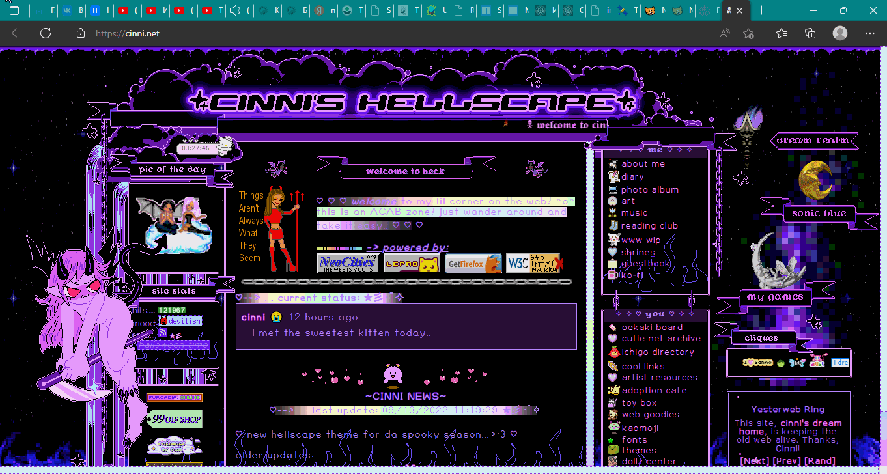Open browser Collections icon
Viewport: 887px width, 474px height.
[810, 33]
